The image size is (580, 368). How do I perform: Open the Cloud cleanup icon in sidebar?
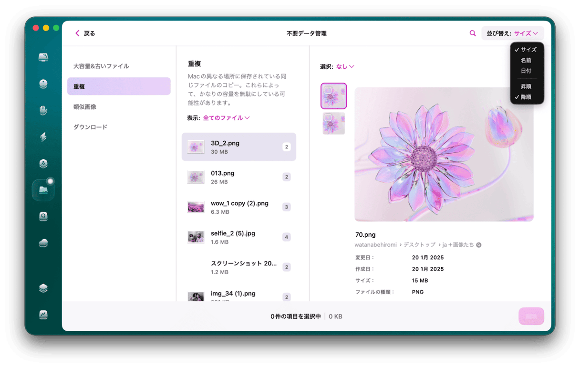tap(43, 243)
